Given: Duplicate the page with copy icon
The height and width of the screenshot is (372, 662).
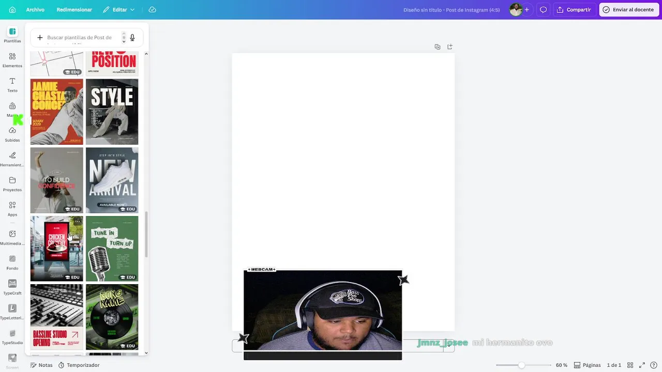Looking at the screenshot, I should point(438,47).
